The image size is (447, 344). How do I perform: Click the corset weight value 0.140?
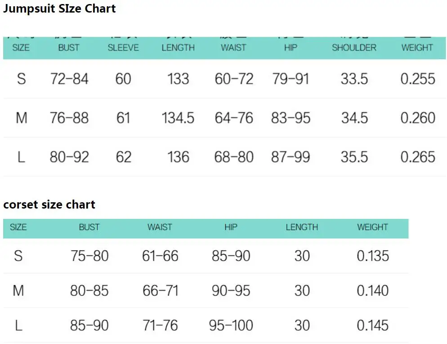coord(373,291)
